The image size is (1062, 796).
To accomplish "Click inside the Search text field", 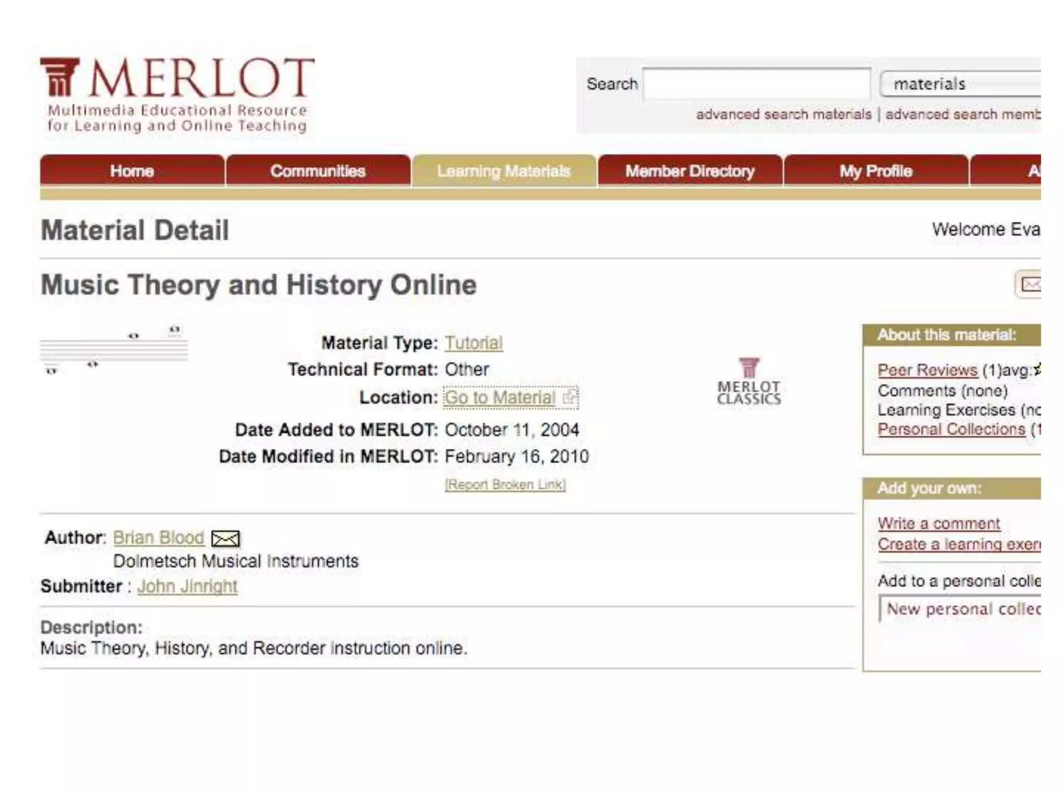I will point(756,84).
